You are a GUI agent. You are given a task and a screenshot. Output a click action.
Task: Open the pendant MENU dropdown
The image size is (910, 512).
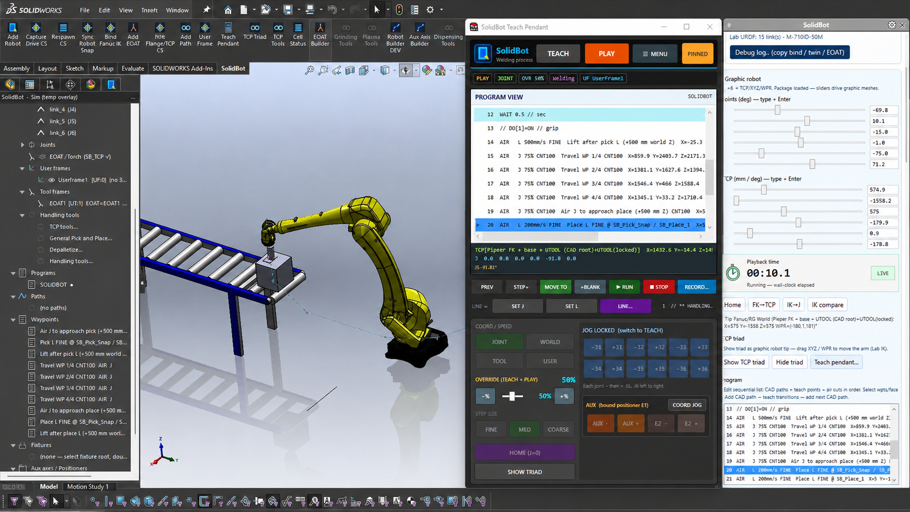(x=655, y=54)
